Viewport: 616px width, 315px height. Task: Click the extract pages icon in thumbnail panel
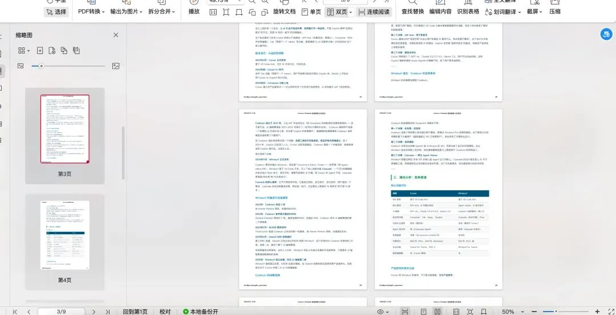click(x=76, y=51)
